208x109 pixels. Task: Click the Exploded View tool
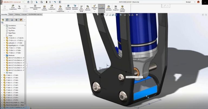tap(95, 8)
